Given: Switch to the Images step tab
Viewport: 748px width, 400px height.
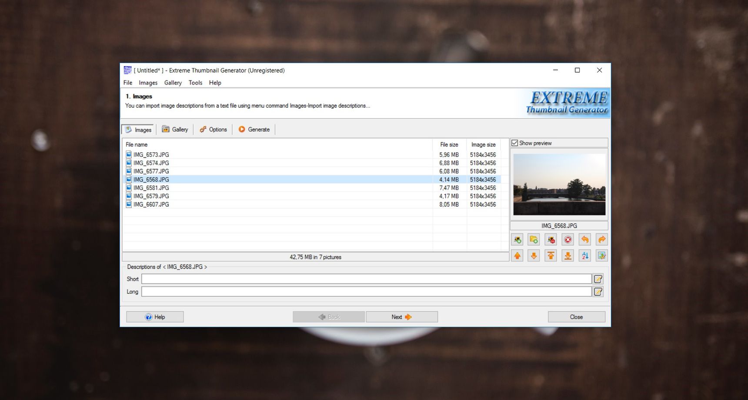Looking at the screenshot, I should (x=138, y=130).
